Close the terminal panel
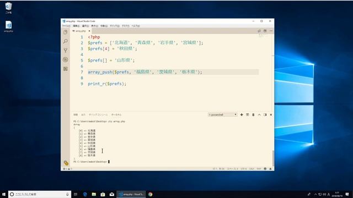 point(271,115)
